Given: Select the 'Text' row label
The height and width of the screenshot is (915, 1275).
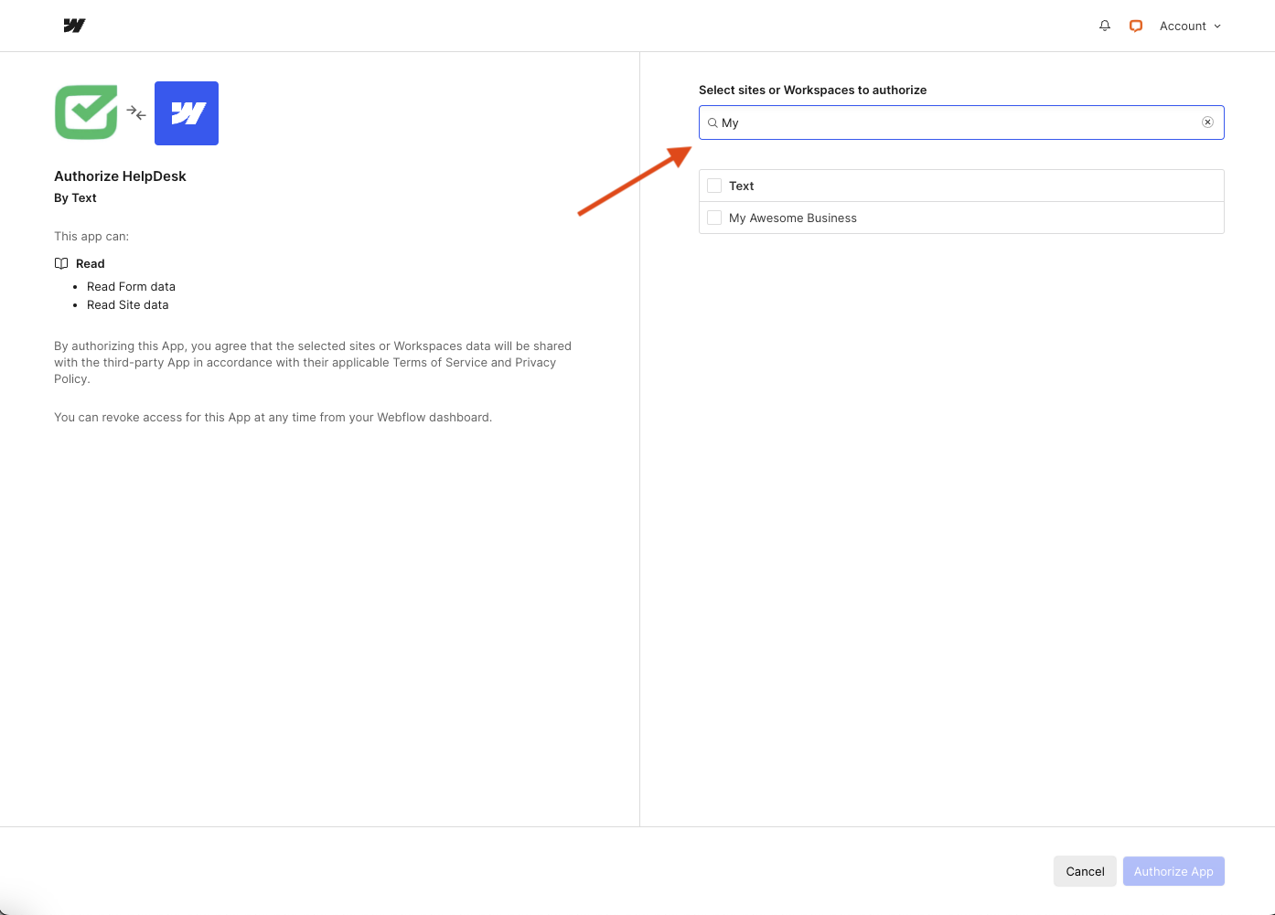Looking at the screenshot, I should (741, 186).
